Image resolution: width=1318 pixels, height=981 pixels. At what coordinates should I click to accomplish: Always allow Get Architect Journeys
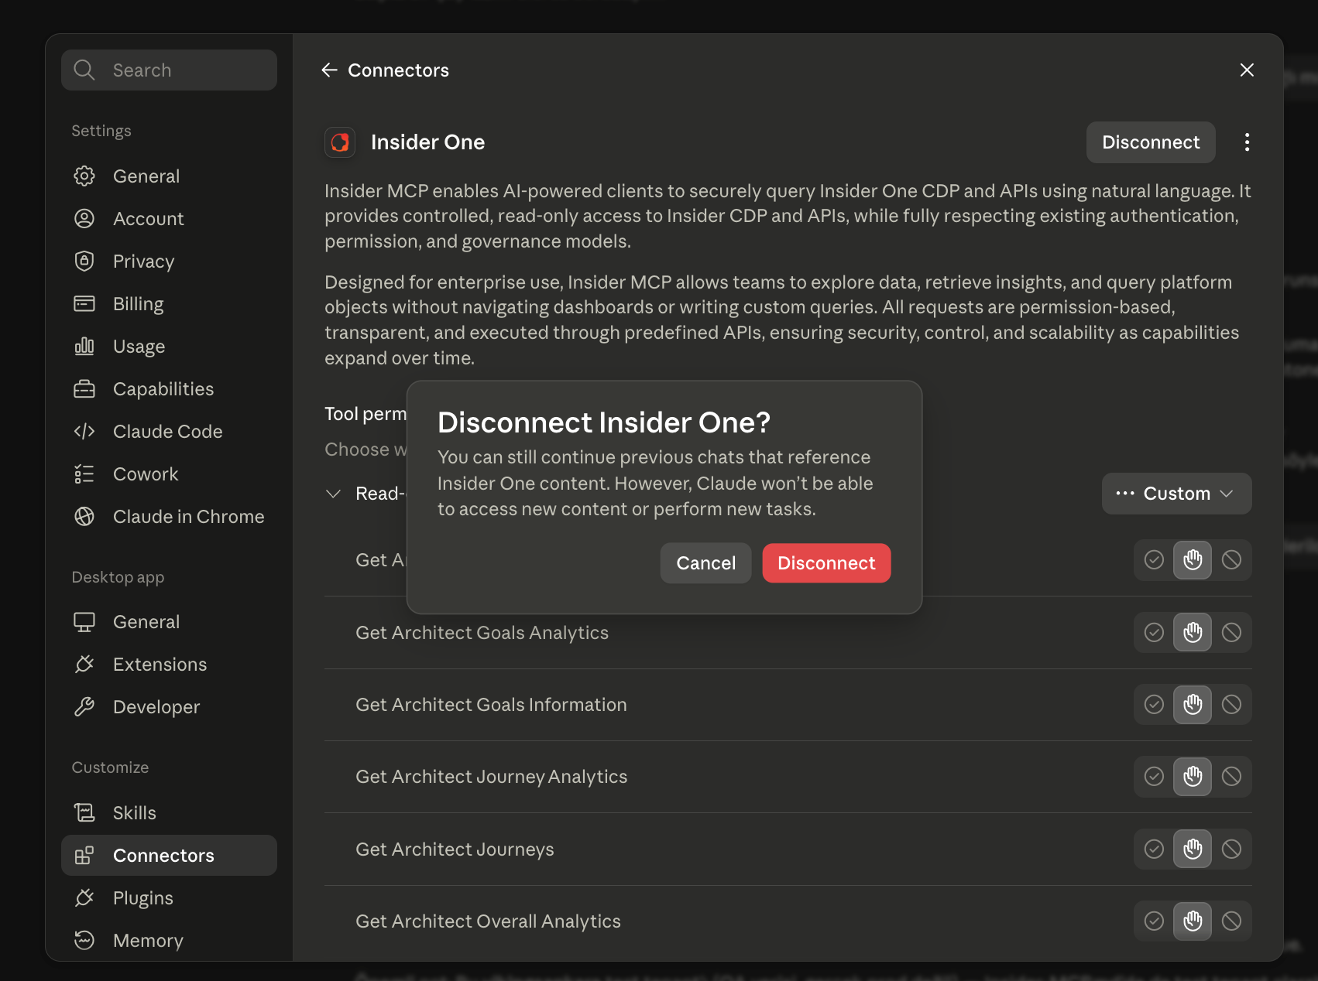tap(1154, 849)
